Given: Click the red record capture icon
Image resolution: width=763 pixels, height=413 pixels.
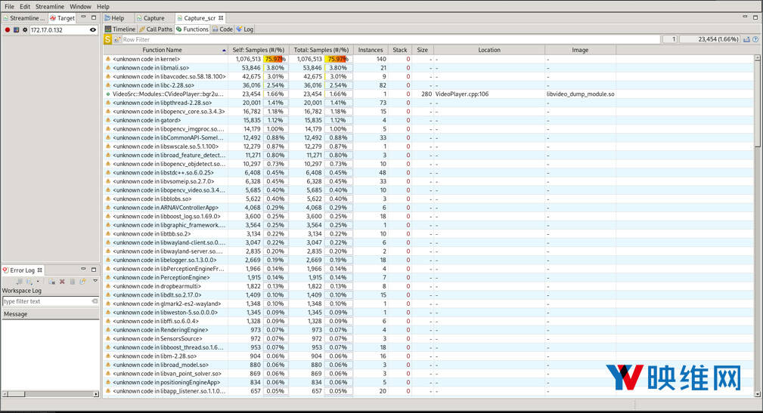Looking at the screenshot, I should (x=8, y=30).
